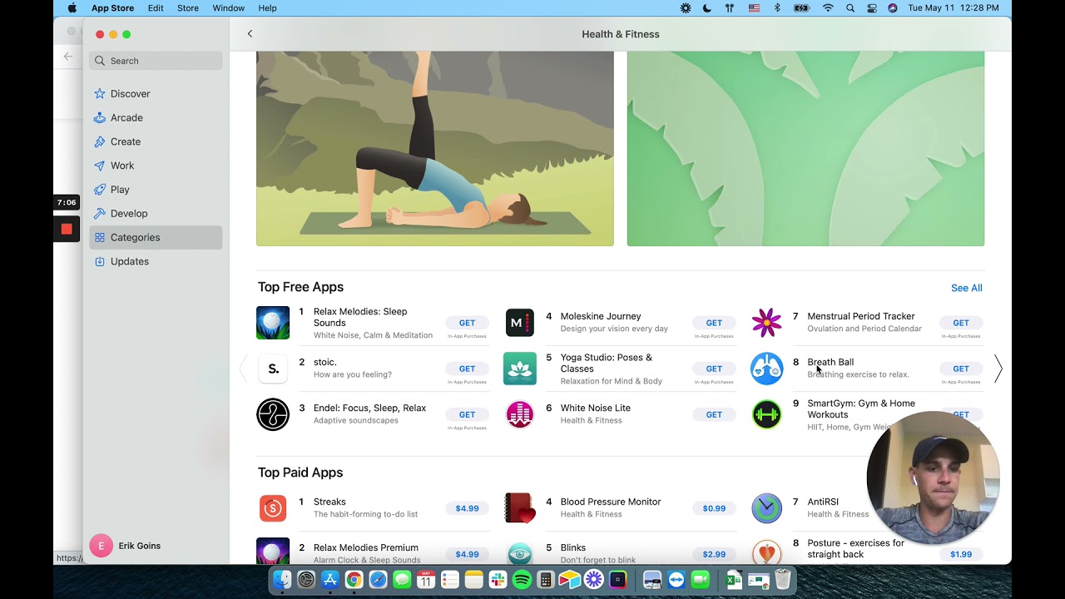Open the Erik Goins account profile

[126, 546]
